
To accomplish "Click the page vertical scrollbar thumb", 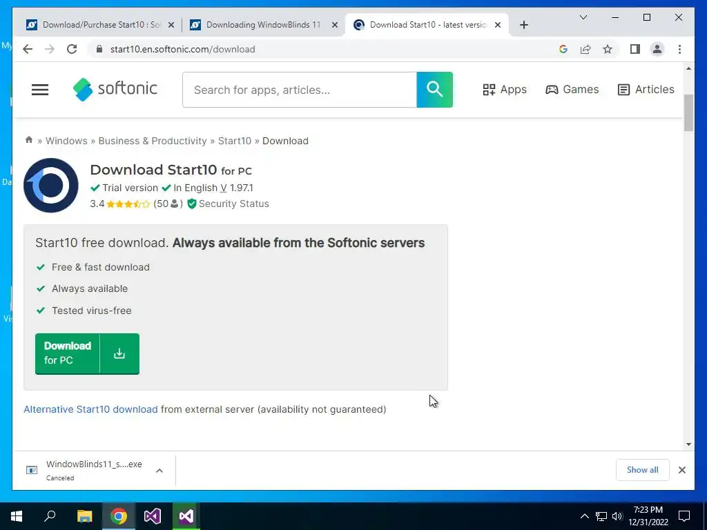I will coord(688,112).
